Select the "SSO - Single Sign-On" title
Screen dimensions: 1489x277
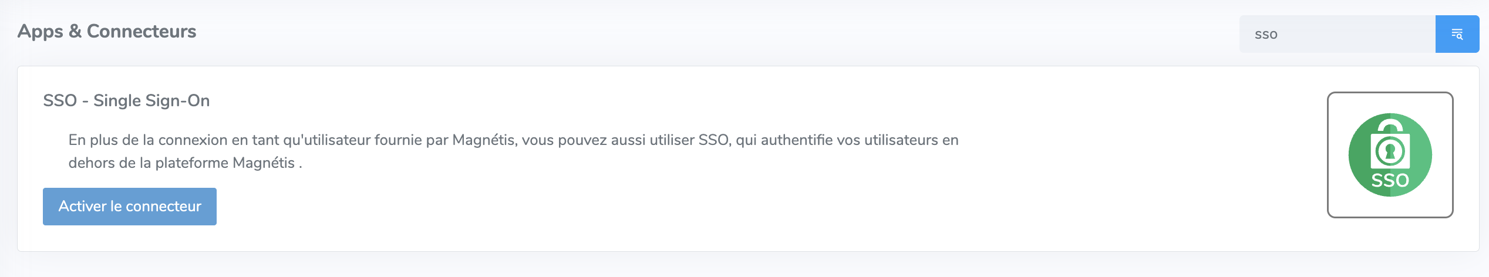[126, 100]
